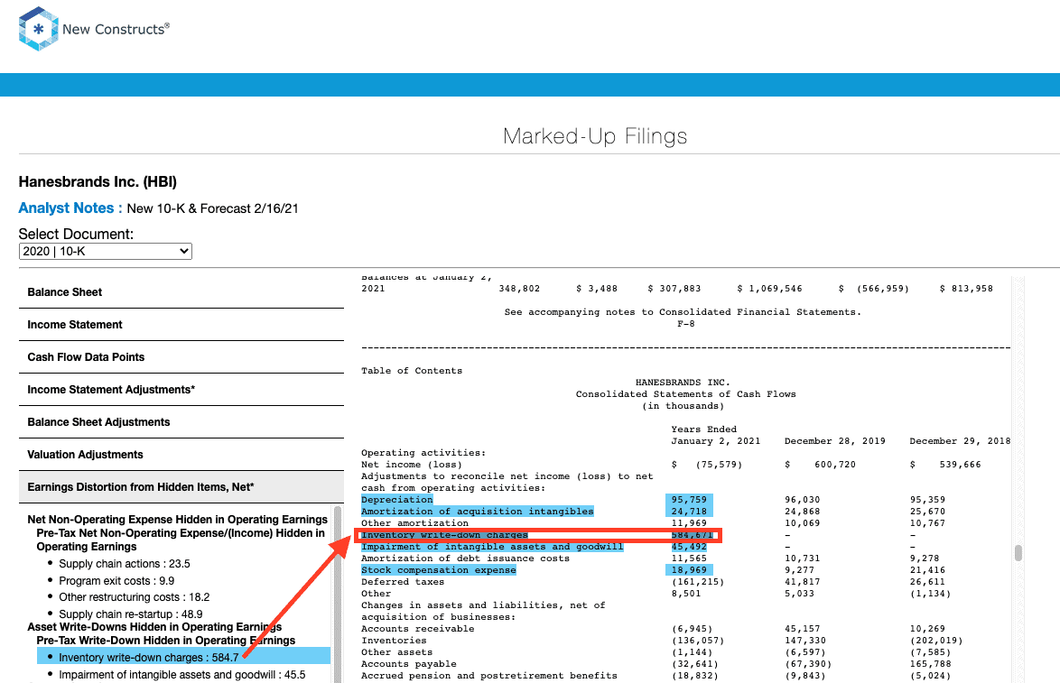Viewport: 1060px width, 683px height.
Task: Click the Marked-Up Filings page title
Action: click(595, 136)
